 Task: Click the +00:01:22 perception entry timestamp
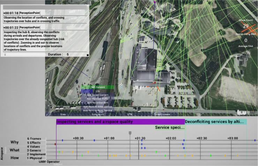click(x=11, y=28)
